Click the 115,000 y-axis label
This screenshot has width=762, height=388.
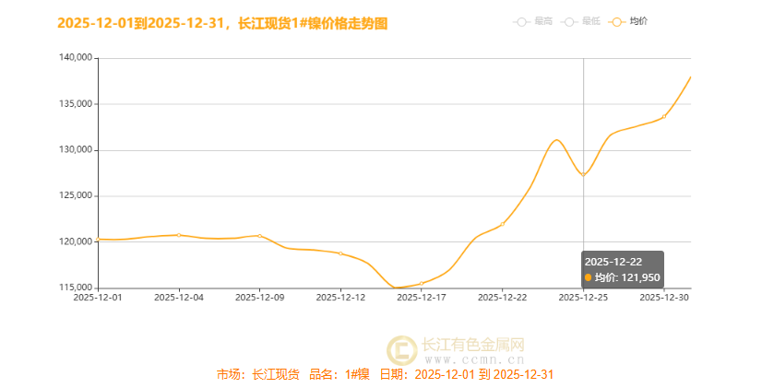[75, 288]
